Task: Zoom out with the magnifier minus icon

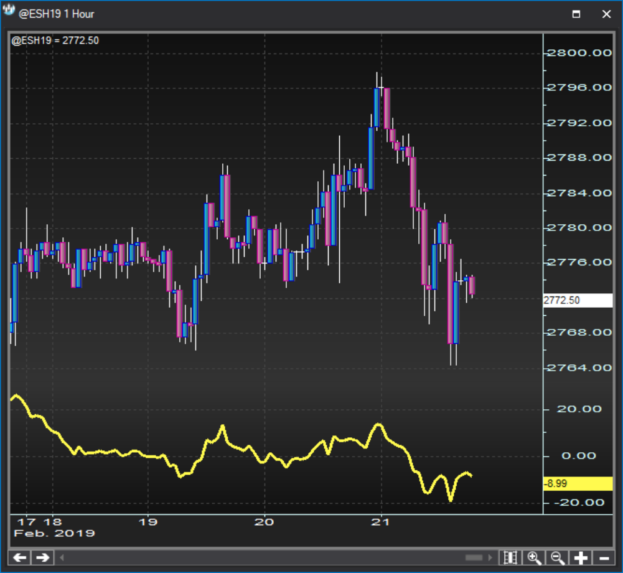Action: click(x=558, y=557)
